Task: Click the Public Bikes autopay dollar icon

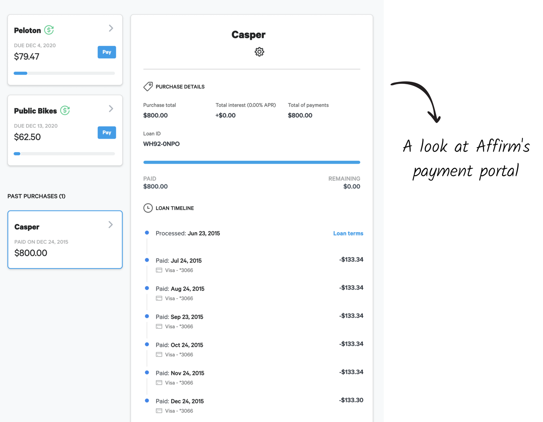Action: [x=65, y=110]
